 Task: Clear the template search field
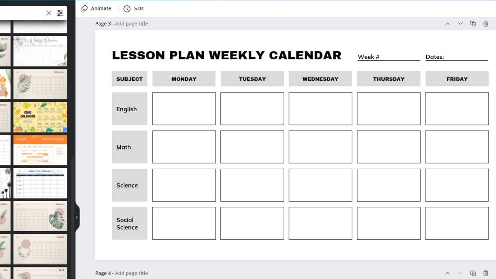(48, 13)
